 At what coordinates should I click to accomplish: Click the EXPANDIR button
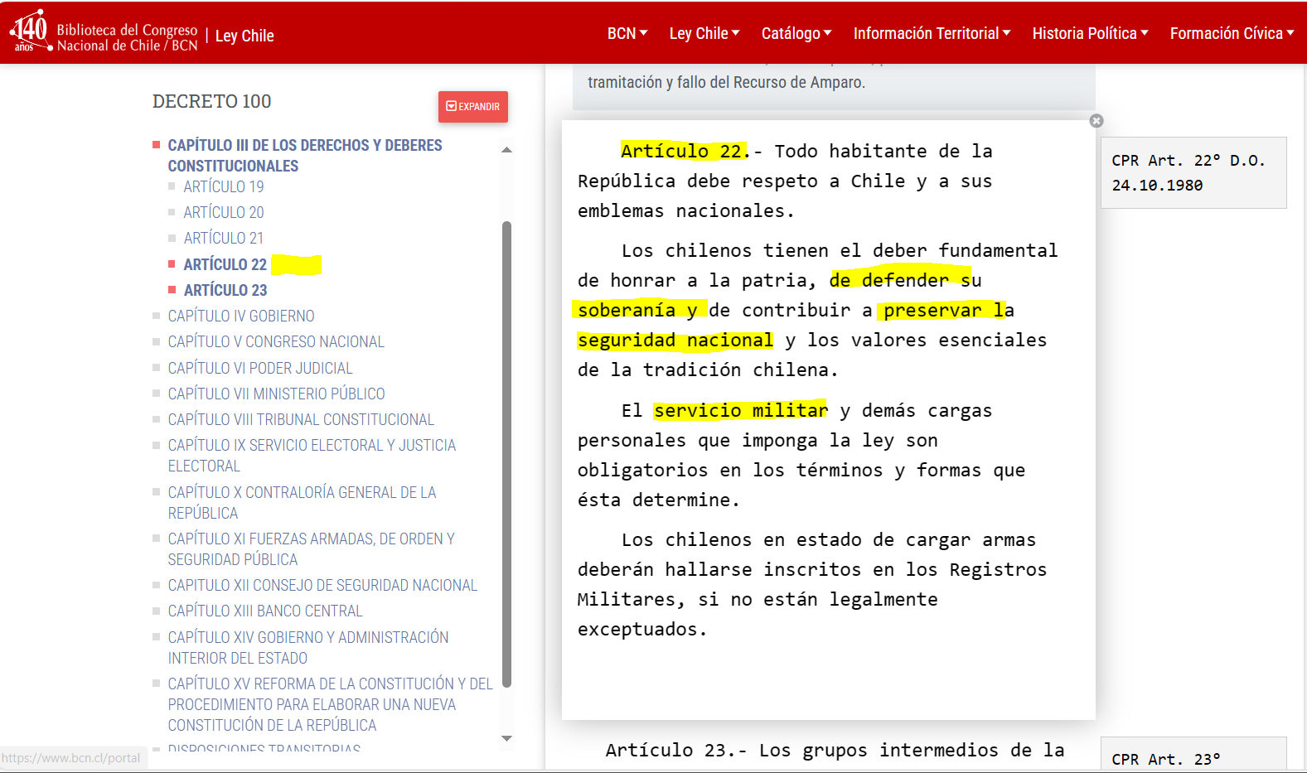(473, 107)
